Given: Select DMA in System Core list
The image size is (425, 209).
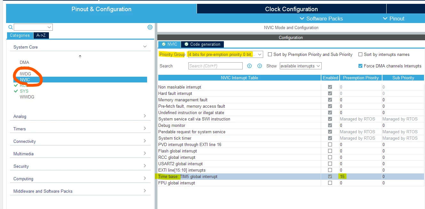Looking at the screenshot, I should coord(24,62).
